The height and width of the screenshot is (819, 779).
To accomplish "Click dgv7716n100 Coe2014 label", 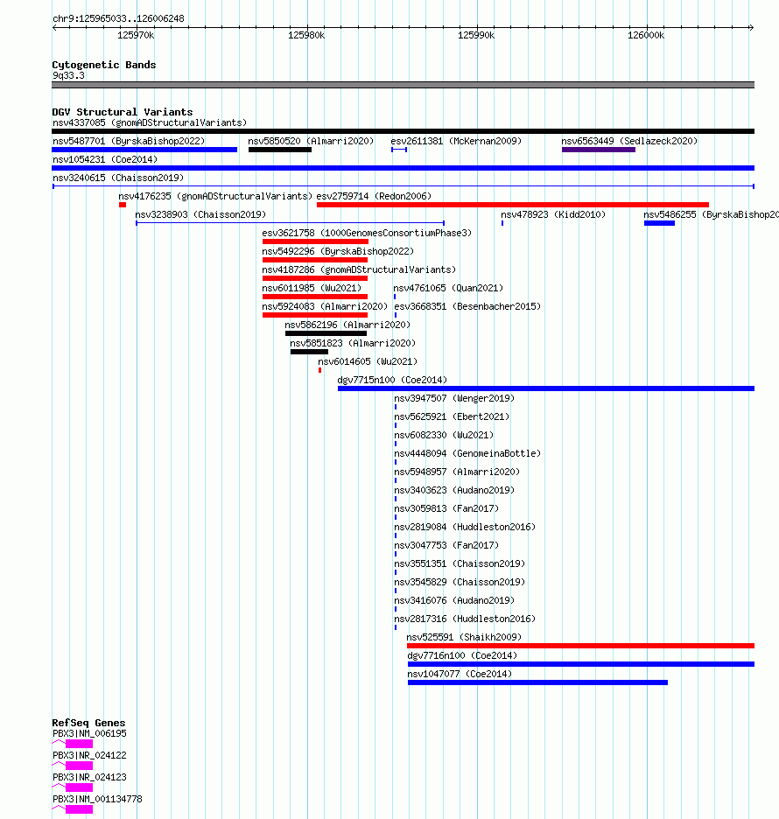I will click(x=462, y=655).
